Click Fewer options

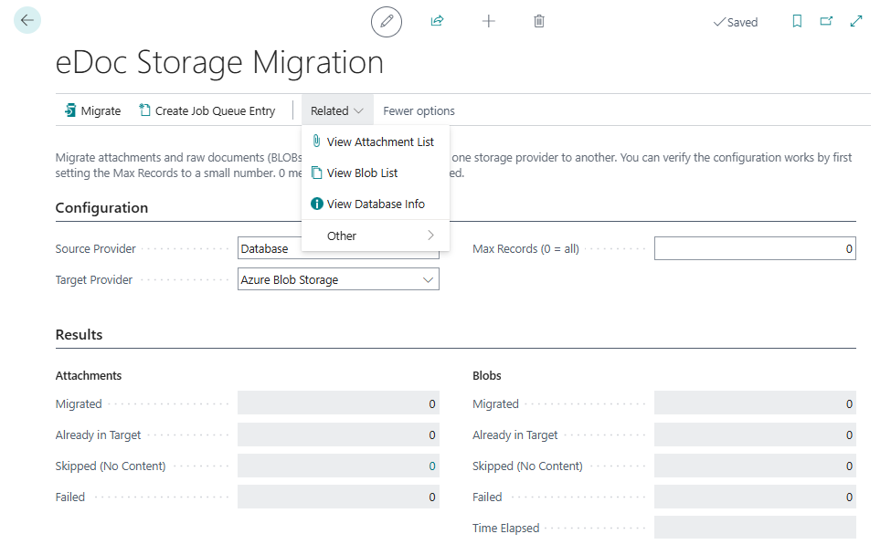[x=419, y=110]
